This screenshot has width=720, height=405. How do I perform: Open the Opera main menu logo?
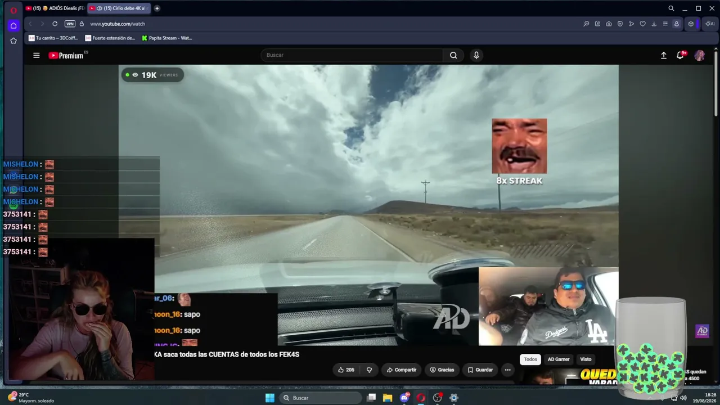[13, 10]
